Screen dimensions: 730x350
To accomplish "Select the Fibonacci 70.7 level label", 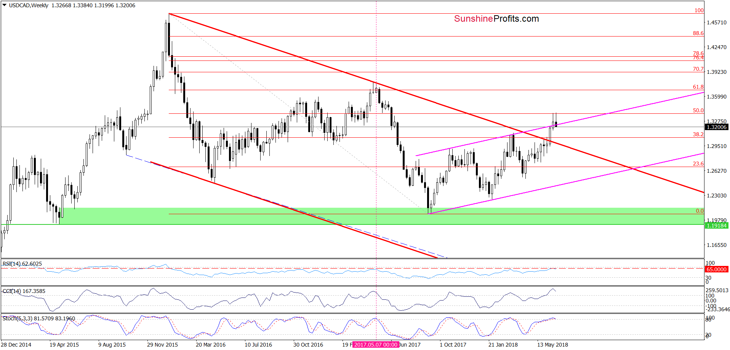I will coord(698,69).
